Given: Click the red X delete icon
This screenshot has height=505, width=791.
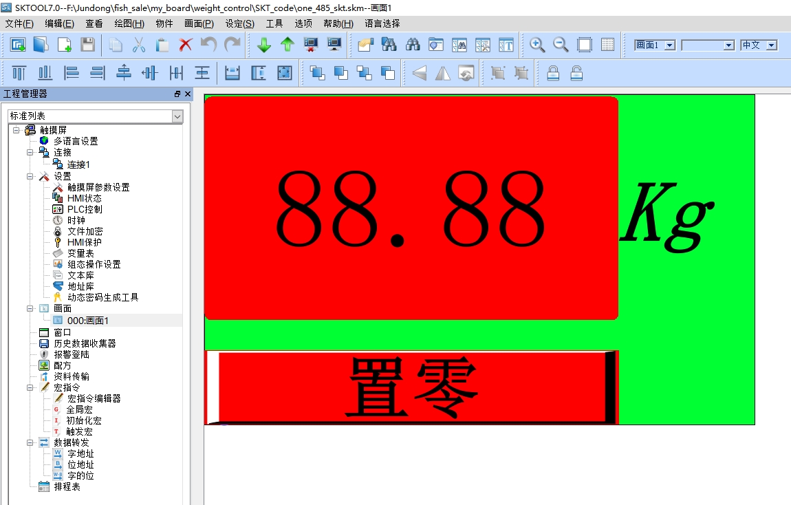Looking at the screenshot, I should coord(185,45).
